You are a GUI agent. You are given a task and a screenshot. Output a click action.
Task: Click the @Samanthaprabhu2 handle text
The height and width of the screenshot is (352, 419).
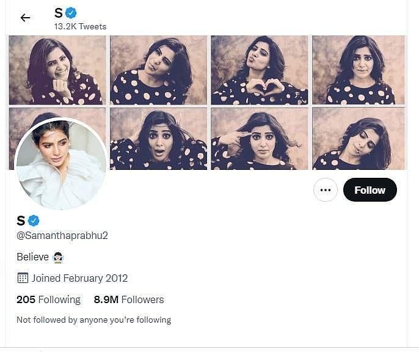click(62, 236)
